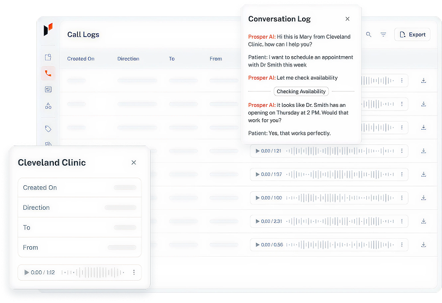
Task: Open more options for 1:21 recording
Action: tap(402, 151)
